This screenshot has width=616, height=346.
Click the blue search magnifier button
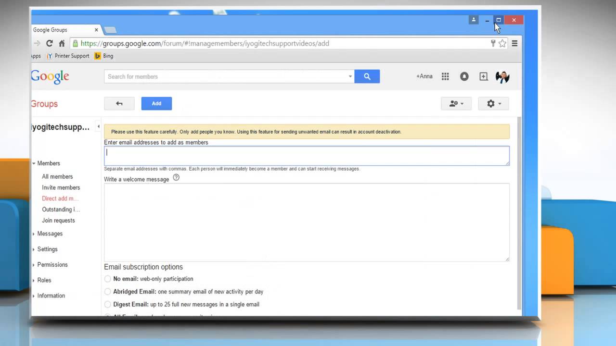pos(367,76)
